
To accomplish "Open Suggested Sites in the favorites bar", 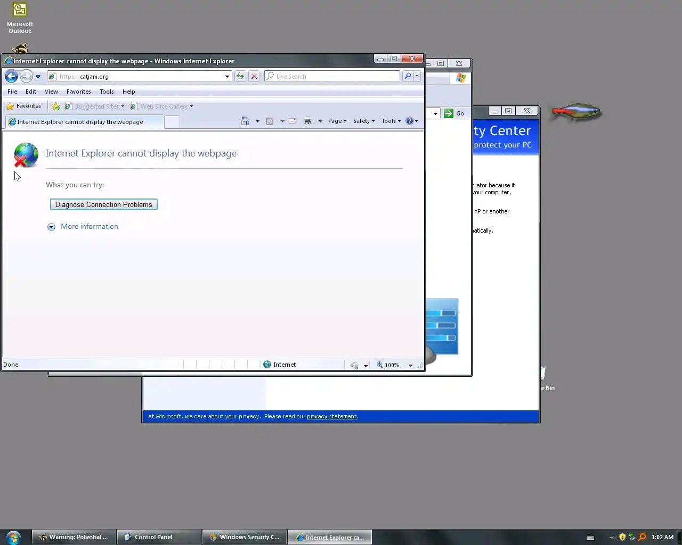I will 94,106.
